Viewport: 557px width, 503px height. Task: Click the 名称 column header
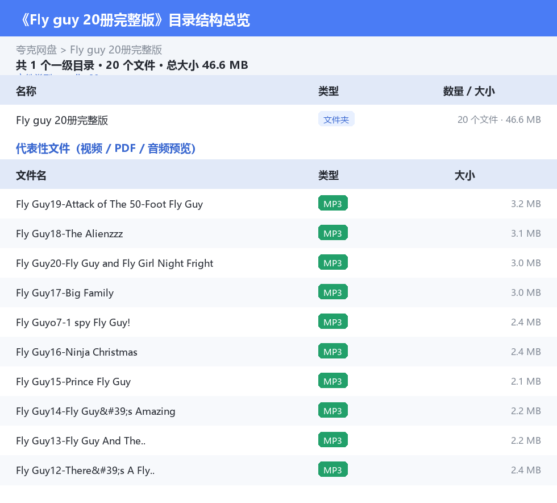point(26,91)
